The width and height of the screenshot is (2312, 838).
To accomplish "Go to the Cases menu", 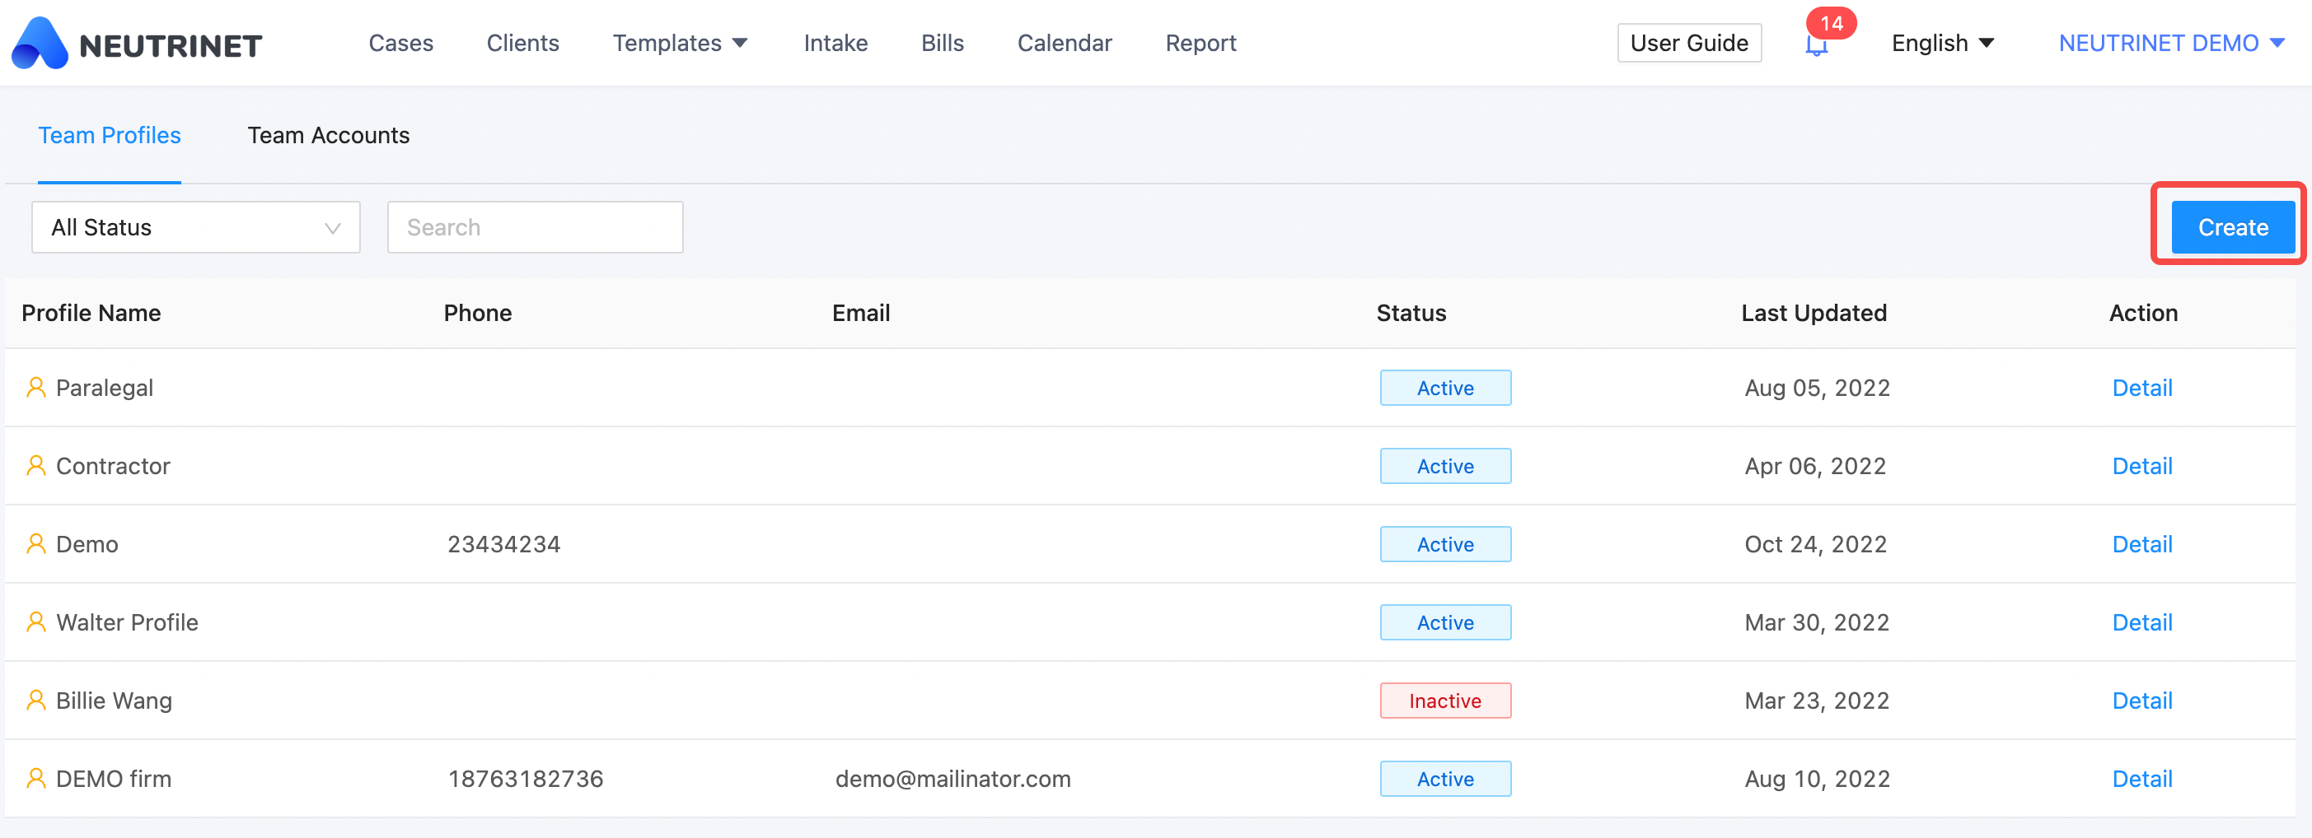I will coord(400,43).
